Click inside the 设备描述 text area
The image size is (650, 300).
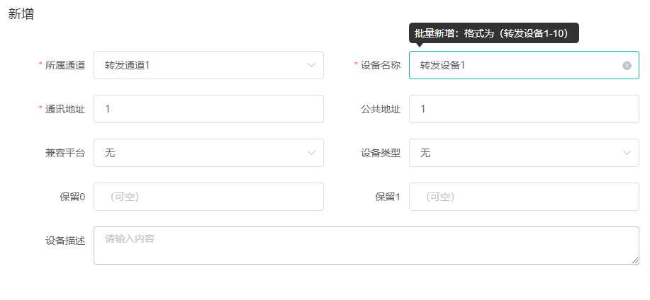coord(366,246)
